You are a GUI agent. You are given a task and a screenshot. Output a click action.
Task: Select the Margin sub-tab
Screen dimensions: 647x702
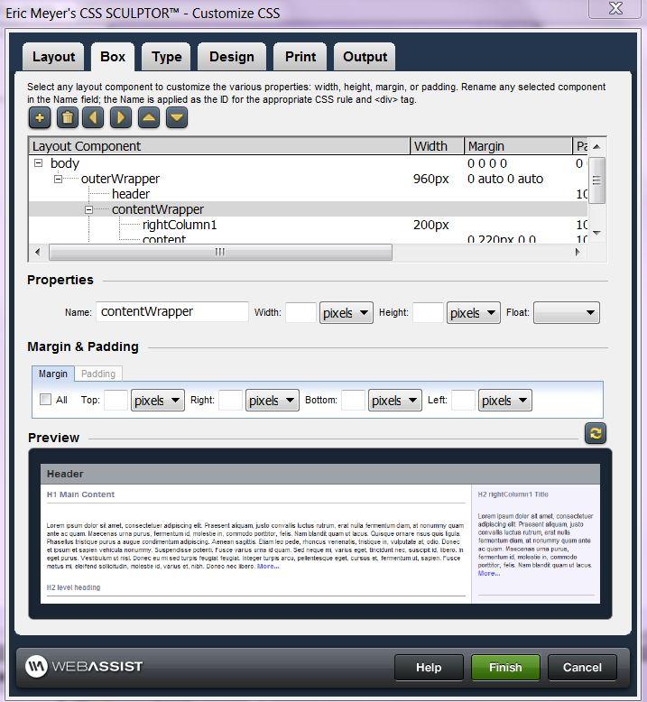(x=53, y=374)
